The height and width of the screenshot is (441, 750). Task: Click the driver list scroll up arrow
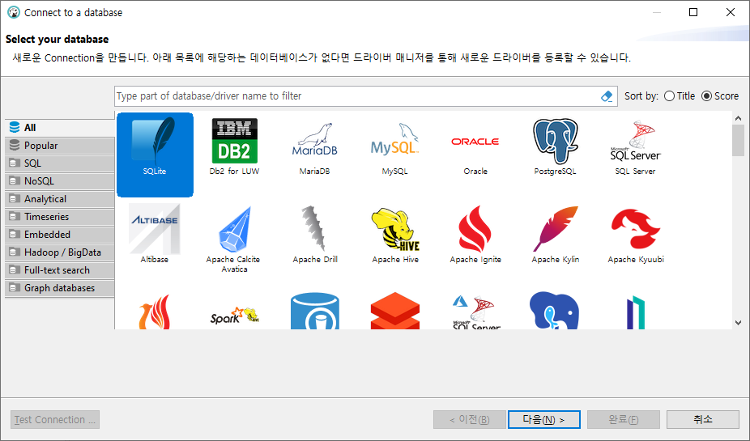tap(738, 118)
